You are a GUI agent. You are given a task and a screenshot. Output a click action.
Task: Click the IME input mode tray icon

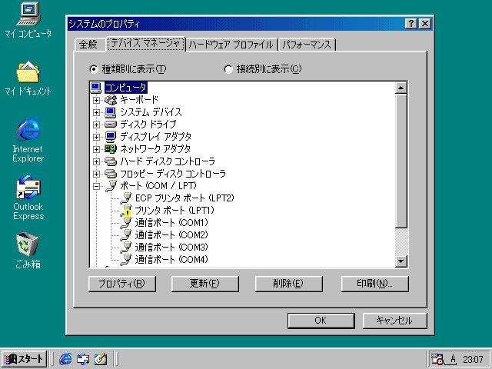(453, 359)
